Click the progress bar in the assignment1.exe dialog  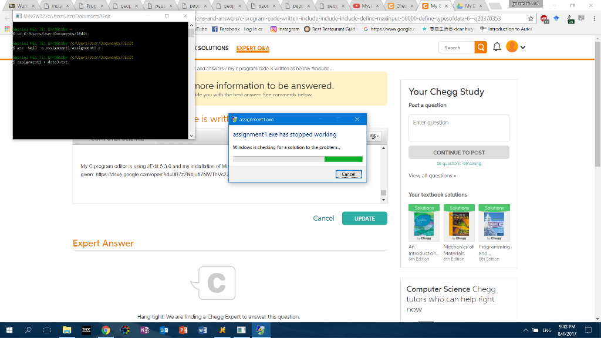[x=298, y=158]
